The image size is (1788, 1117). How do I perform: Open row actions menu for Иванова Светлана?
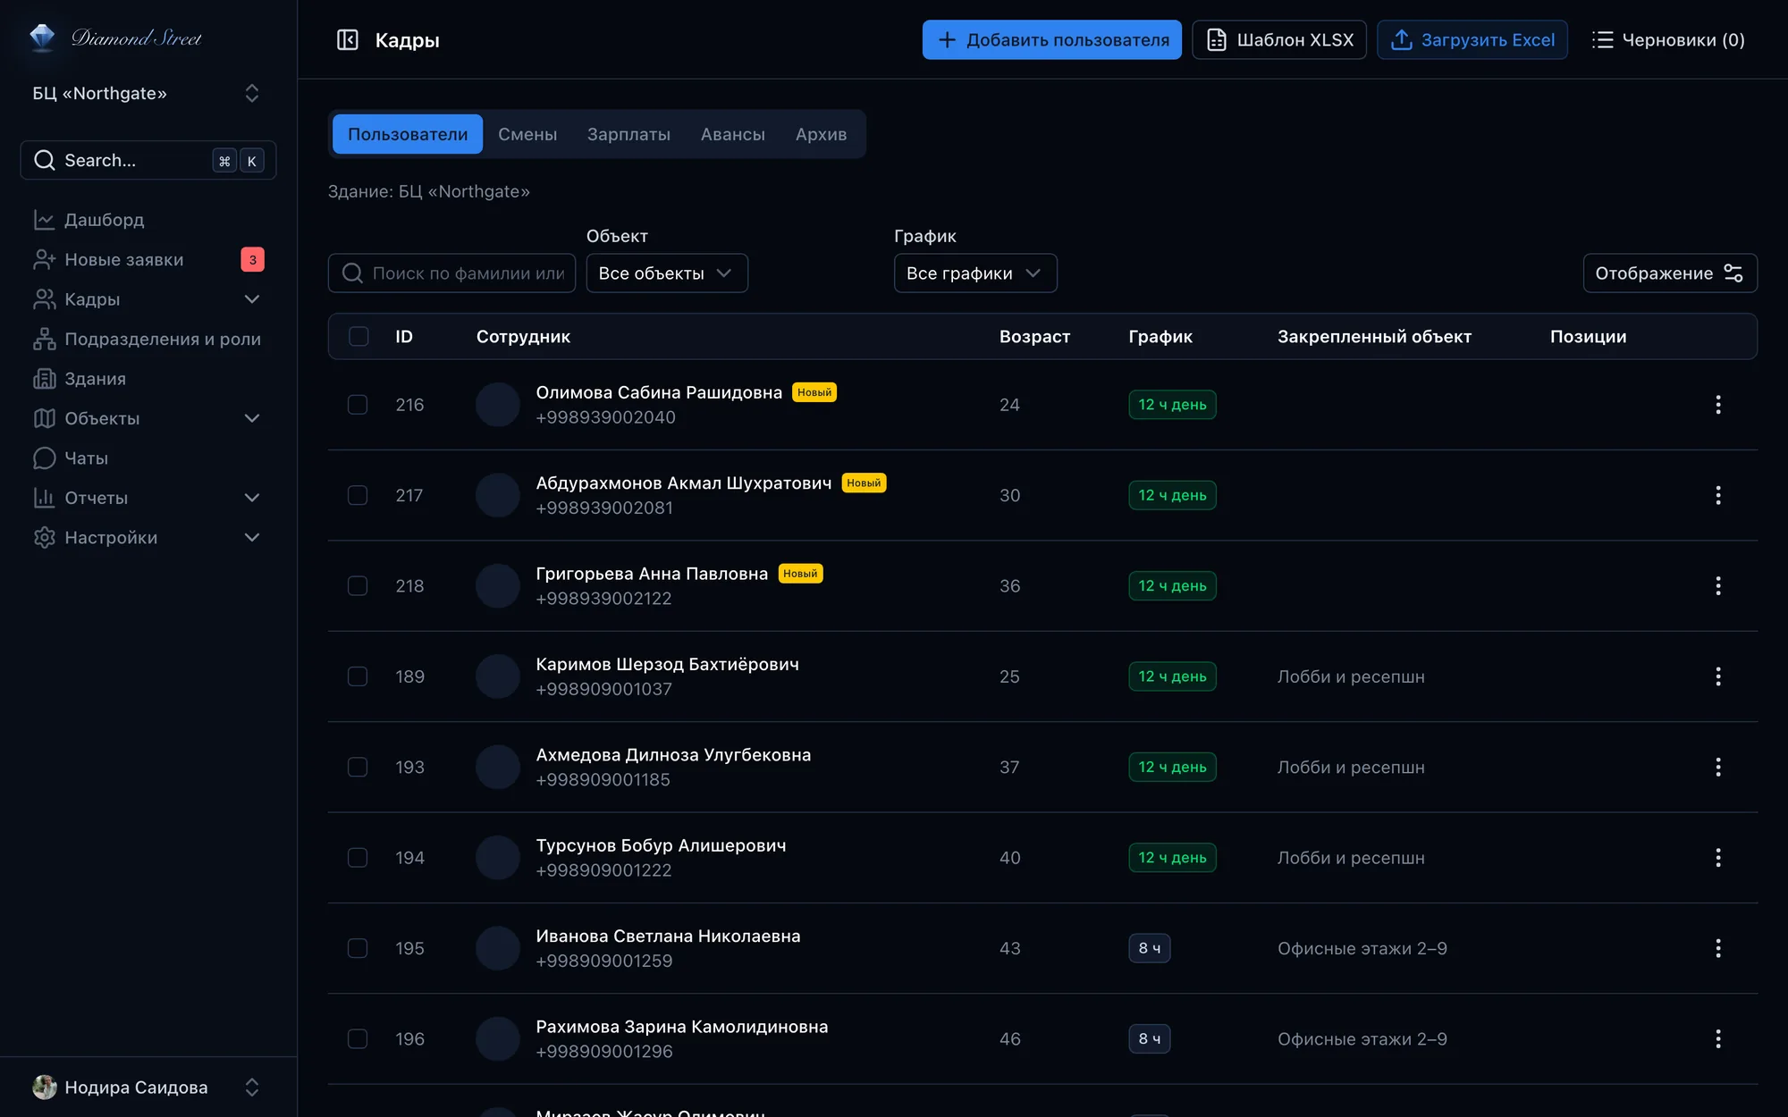1717,948
